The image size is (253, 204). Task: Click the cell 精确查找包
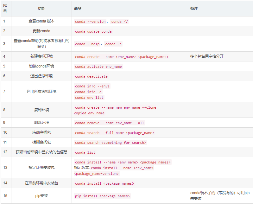click(41, 132)
